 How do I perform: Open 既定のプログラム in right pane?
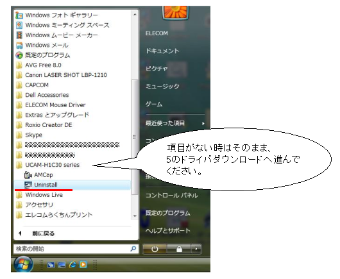click(167, 213)
